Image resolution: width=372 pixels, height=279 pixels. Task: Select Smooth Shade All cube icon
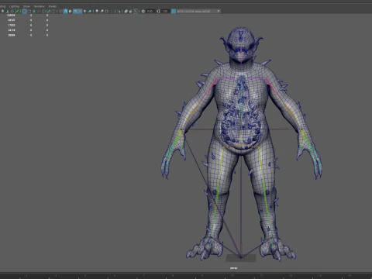point(65,11)
